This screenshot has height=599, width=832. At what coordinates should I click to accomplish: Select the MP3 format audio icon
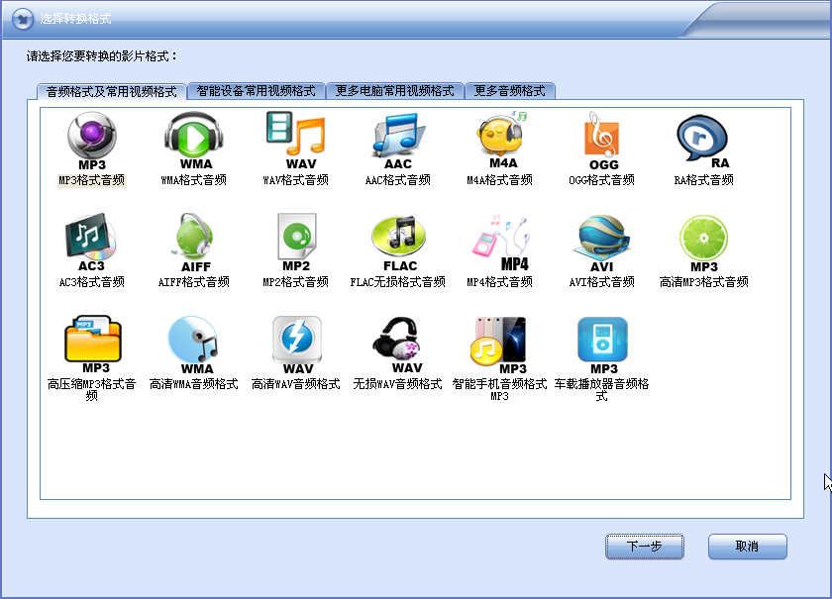pyautogui.click(x=91, y=139)
